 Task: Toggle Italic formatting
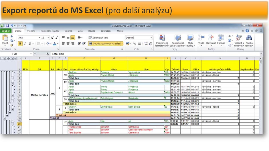[25, 44]
